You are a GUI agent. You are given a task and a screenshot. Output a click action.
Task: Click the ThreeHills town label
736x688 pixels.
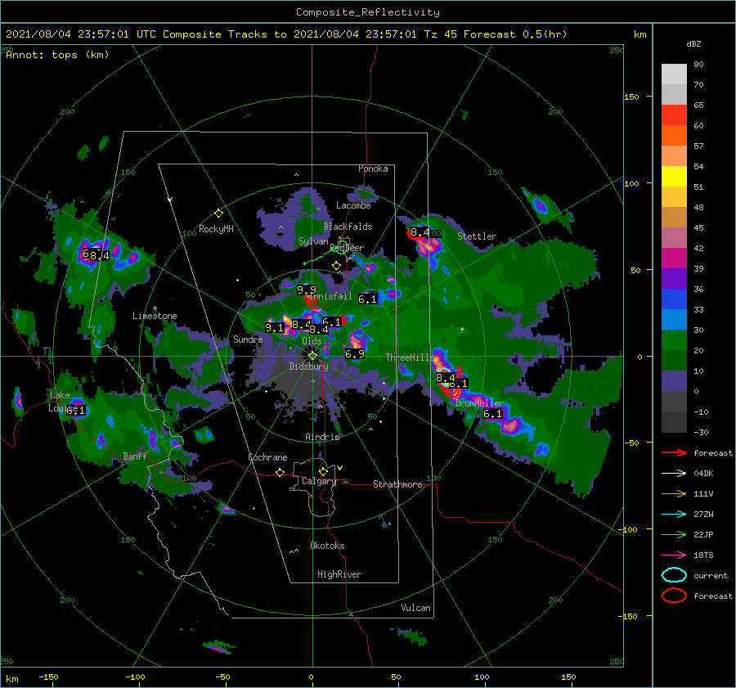[410, 357]
